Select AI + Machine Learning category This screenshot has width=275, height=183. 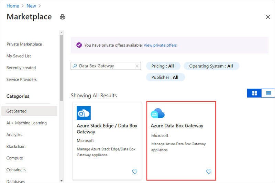pos(26,123)
